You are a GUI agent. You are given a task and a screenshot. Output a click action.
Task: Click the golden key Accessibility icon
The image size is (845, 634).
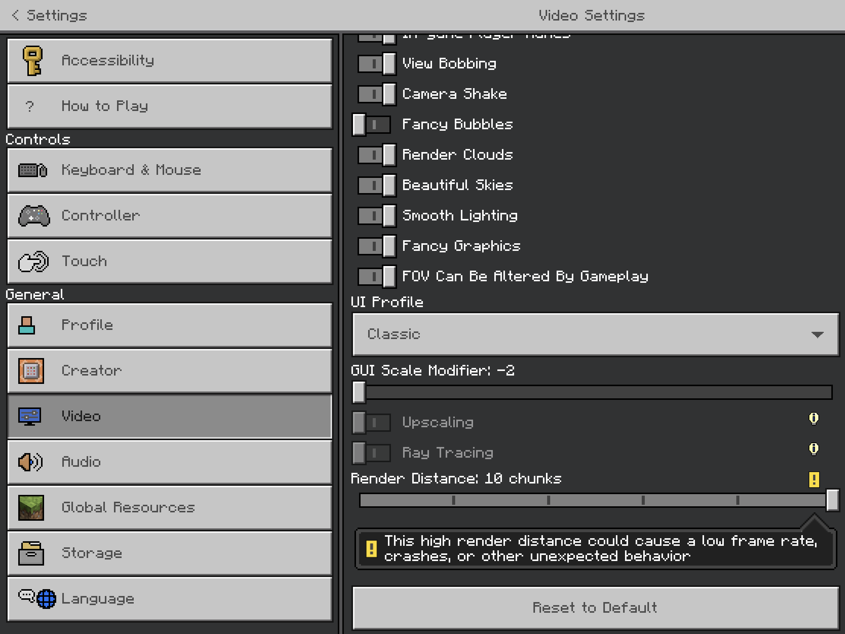[x=32, y=61]
